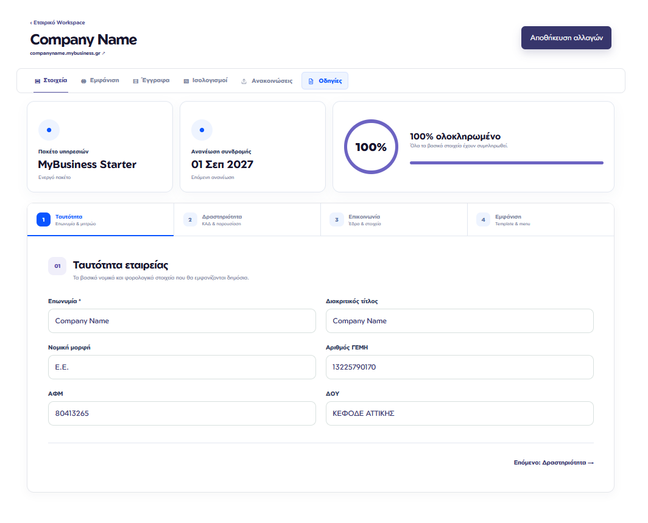Select the Ταυτότητα step
The image size is (648, 523).
point(100,220)
